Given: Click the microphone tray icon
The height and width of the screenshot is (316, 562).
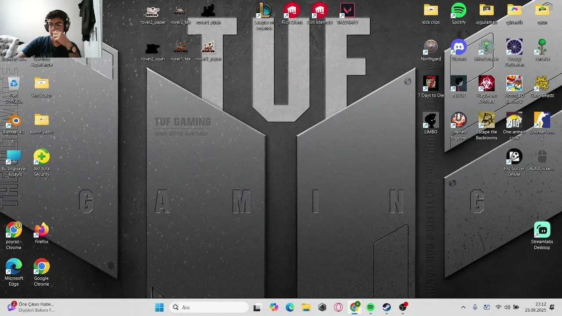Looking at the screenshot, I should [x=475, y=307].
